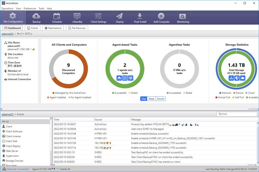Click the dashboard horizontal scrollbar
This screenshot has height=172, width=259.
click(x=125, y=109)
